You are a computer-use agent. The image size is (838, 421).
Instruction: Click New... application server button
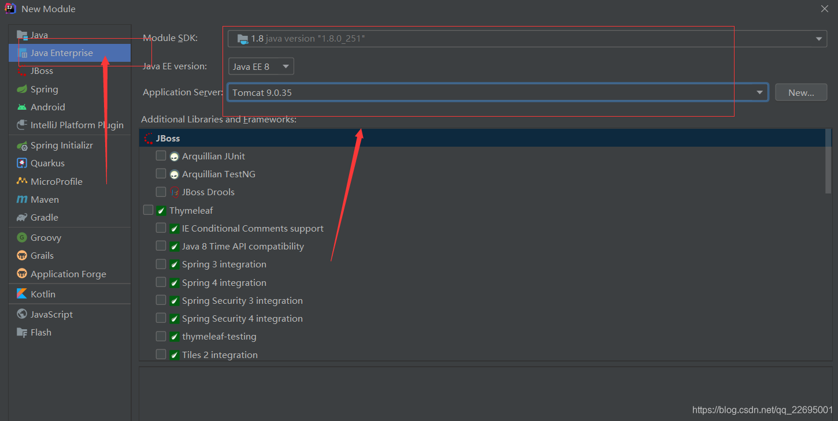[x=801, y=92]
